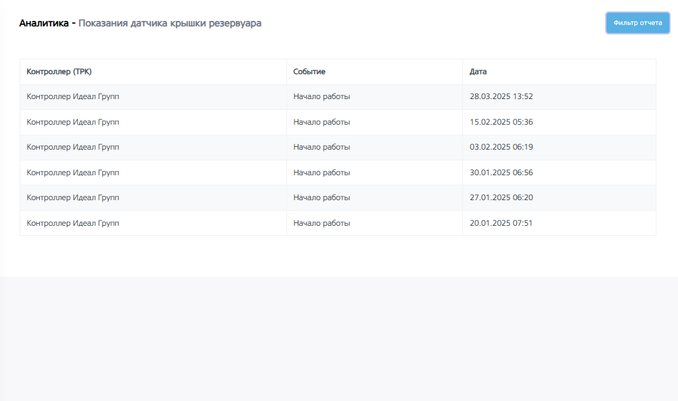Select the date 20.01.2025 07:51
The width and height of the screenshot is (678, 401).
click(x=501, y=223)
